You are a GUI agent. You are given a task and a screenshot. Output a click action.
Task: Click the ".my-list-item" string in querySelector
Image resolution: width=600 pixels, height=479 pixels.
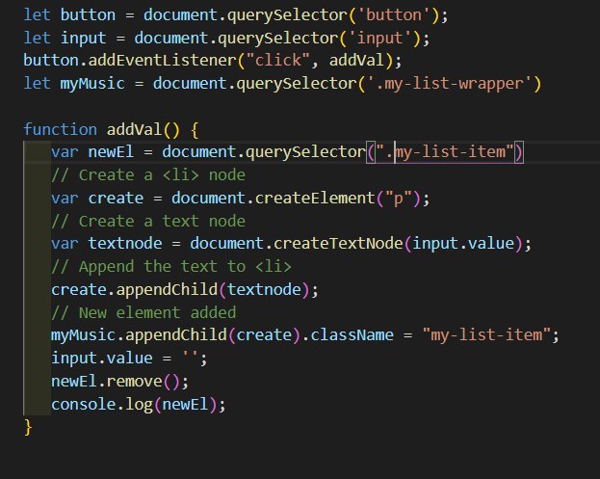445,152
